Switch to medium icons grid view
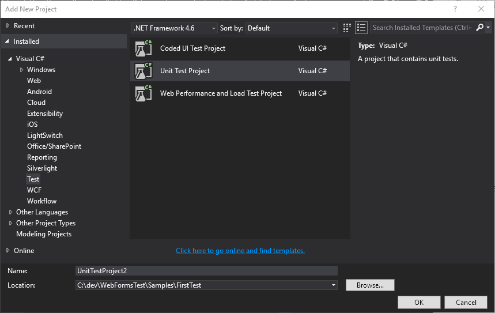Viewport: 495px width, 313px height. coord(347,28)
